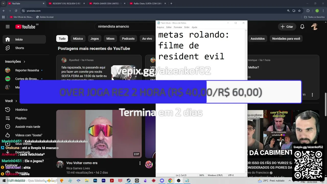Viewport: 327px width, 184px height.
Task: Bookmark this page with the star icon
Action: [299, 11]
